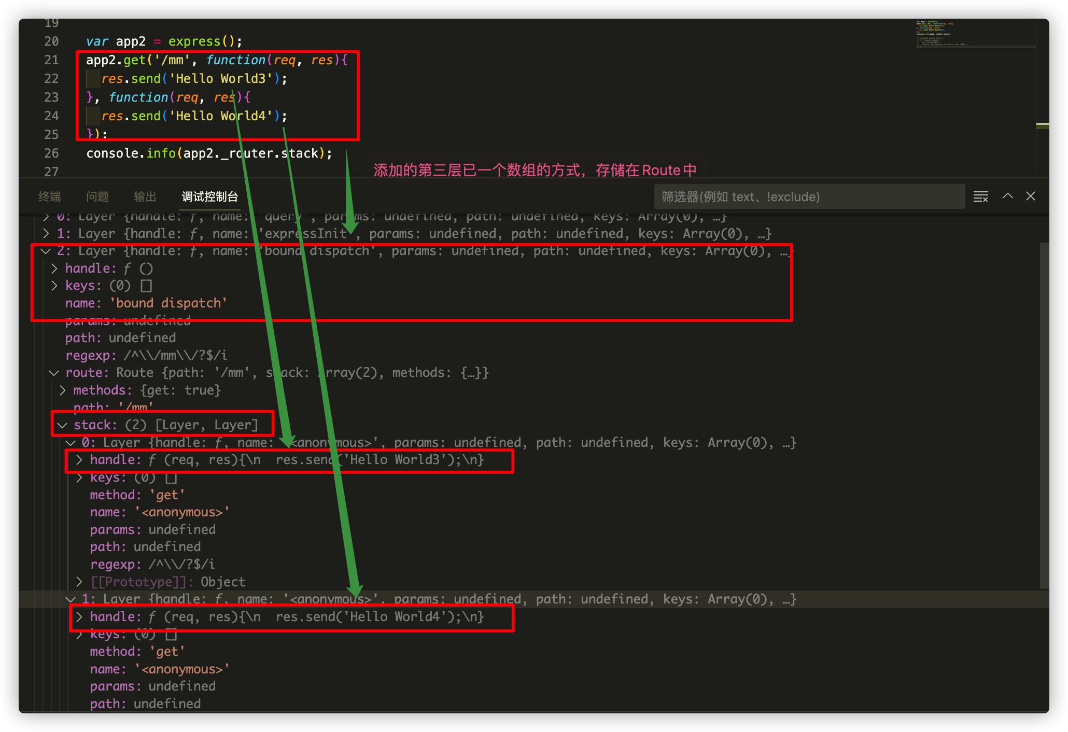1068x732 pixels.
Task: Click the console.info(app2._router.stack) line
Action: point(209,153)
